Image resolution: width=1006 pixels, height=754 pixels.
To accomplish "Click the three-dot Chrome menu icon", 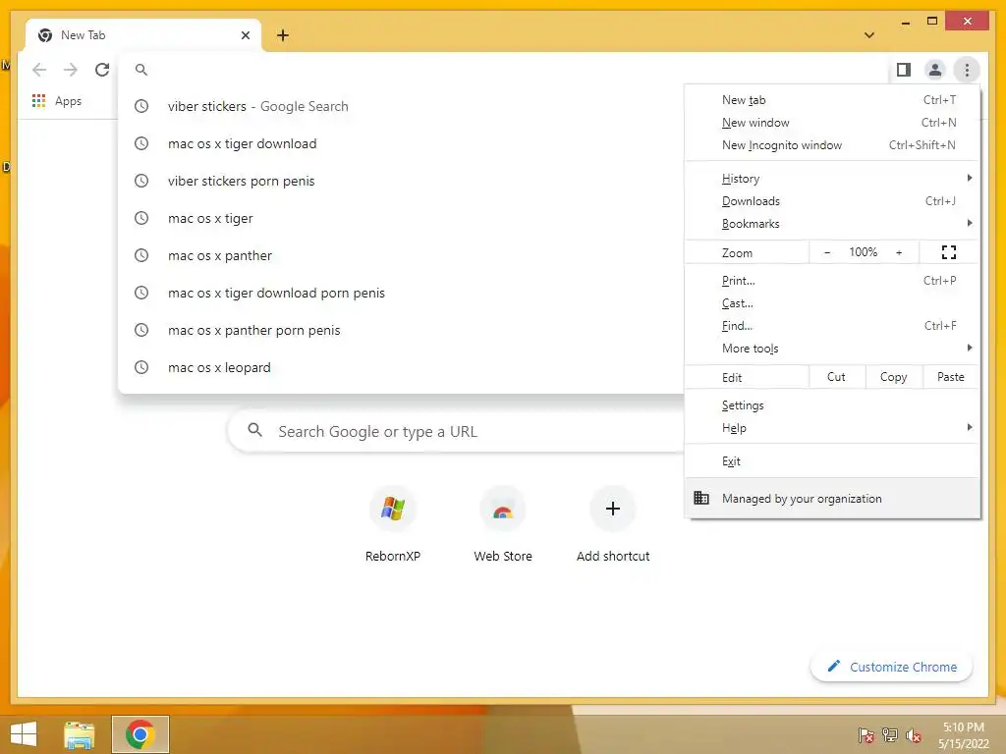I will [967, 70].
